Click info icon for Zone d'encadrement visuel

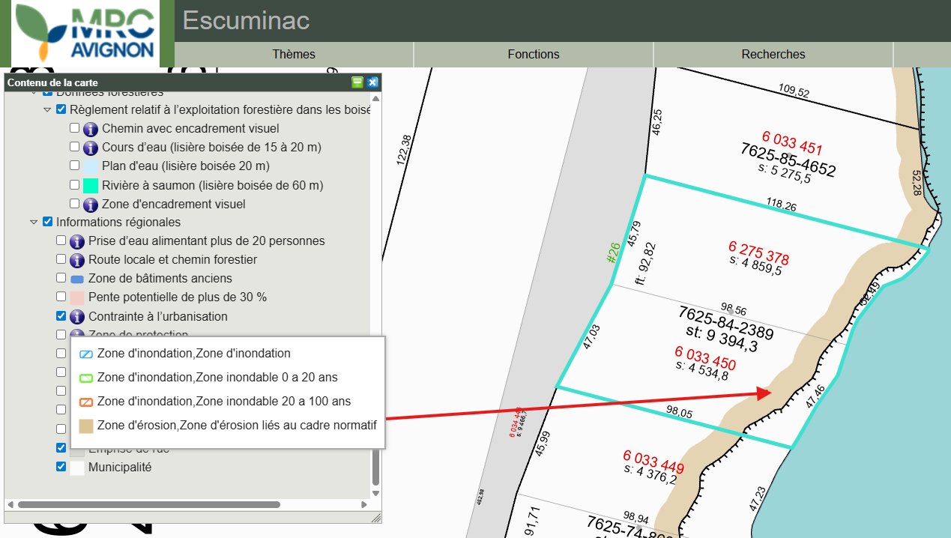(x=91, y=204)
